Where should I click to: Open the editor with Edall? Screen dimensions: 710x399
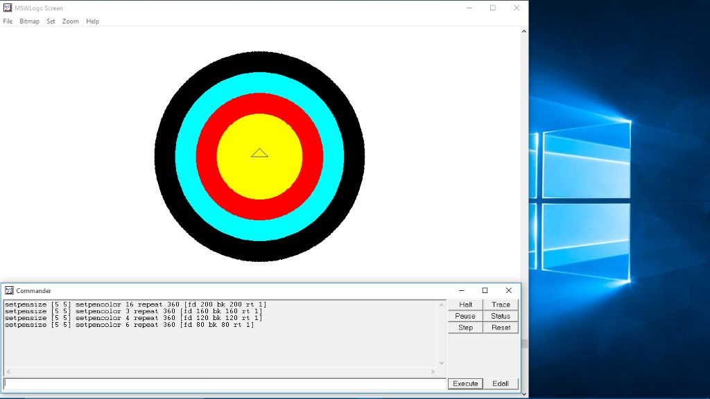pos(501,384)
